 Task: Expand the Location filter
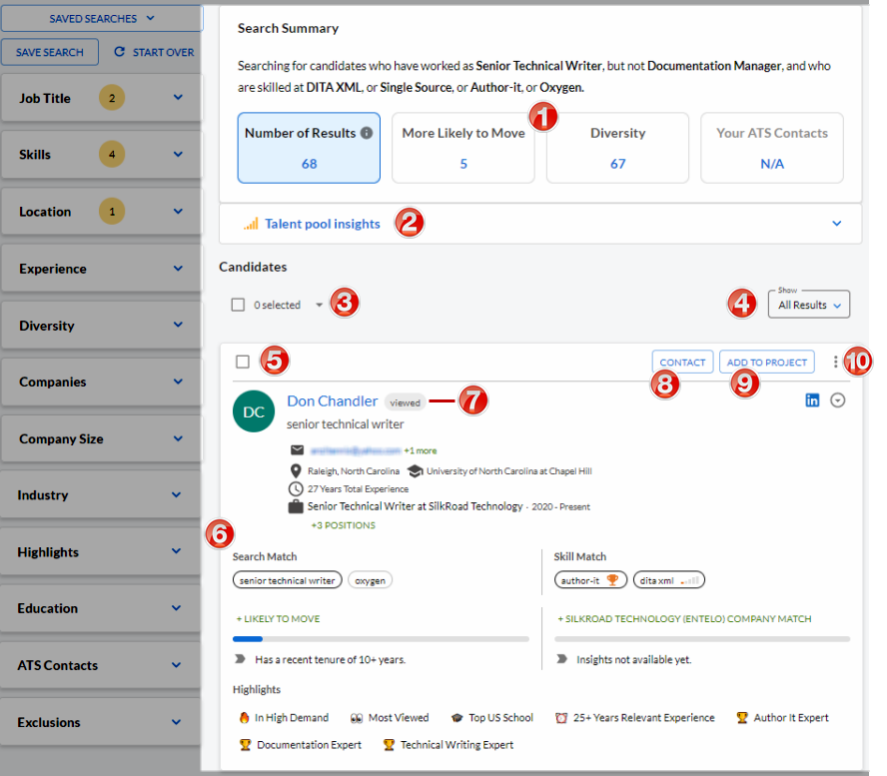(x=101, y=212)
